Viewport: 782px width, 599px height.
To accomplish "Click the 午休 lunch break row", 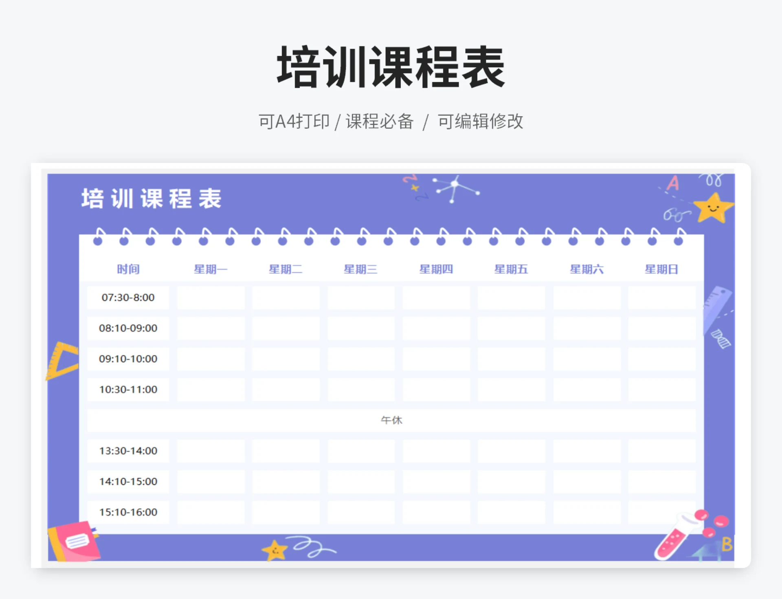I will (391, 420).
